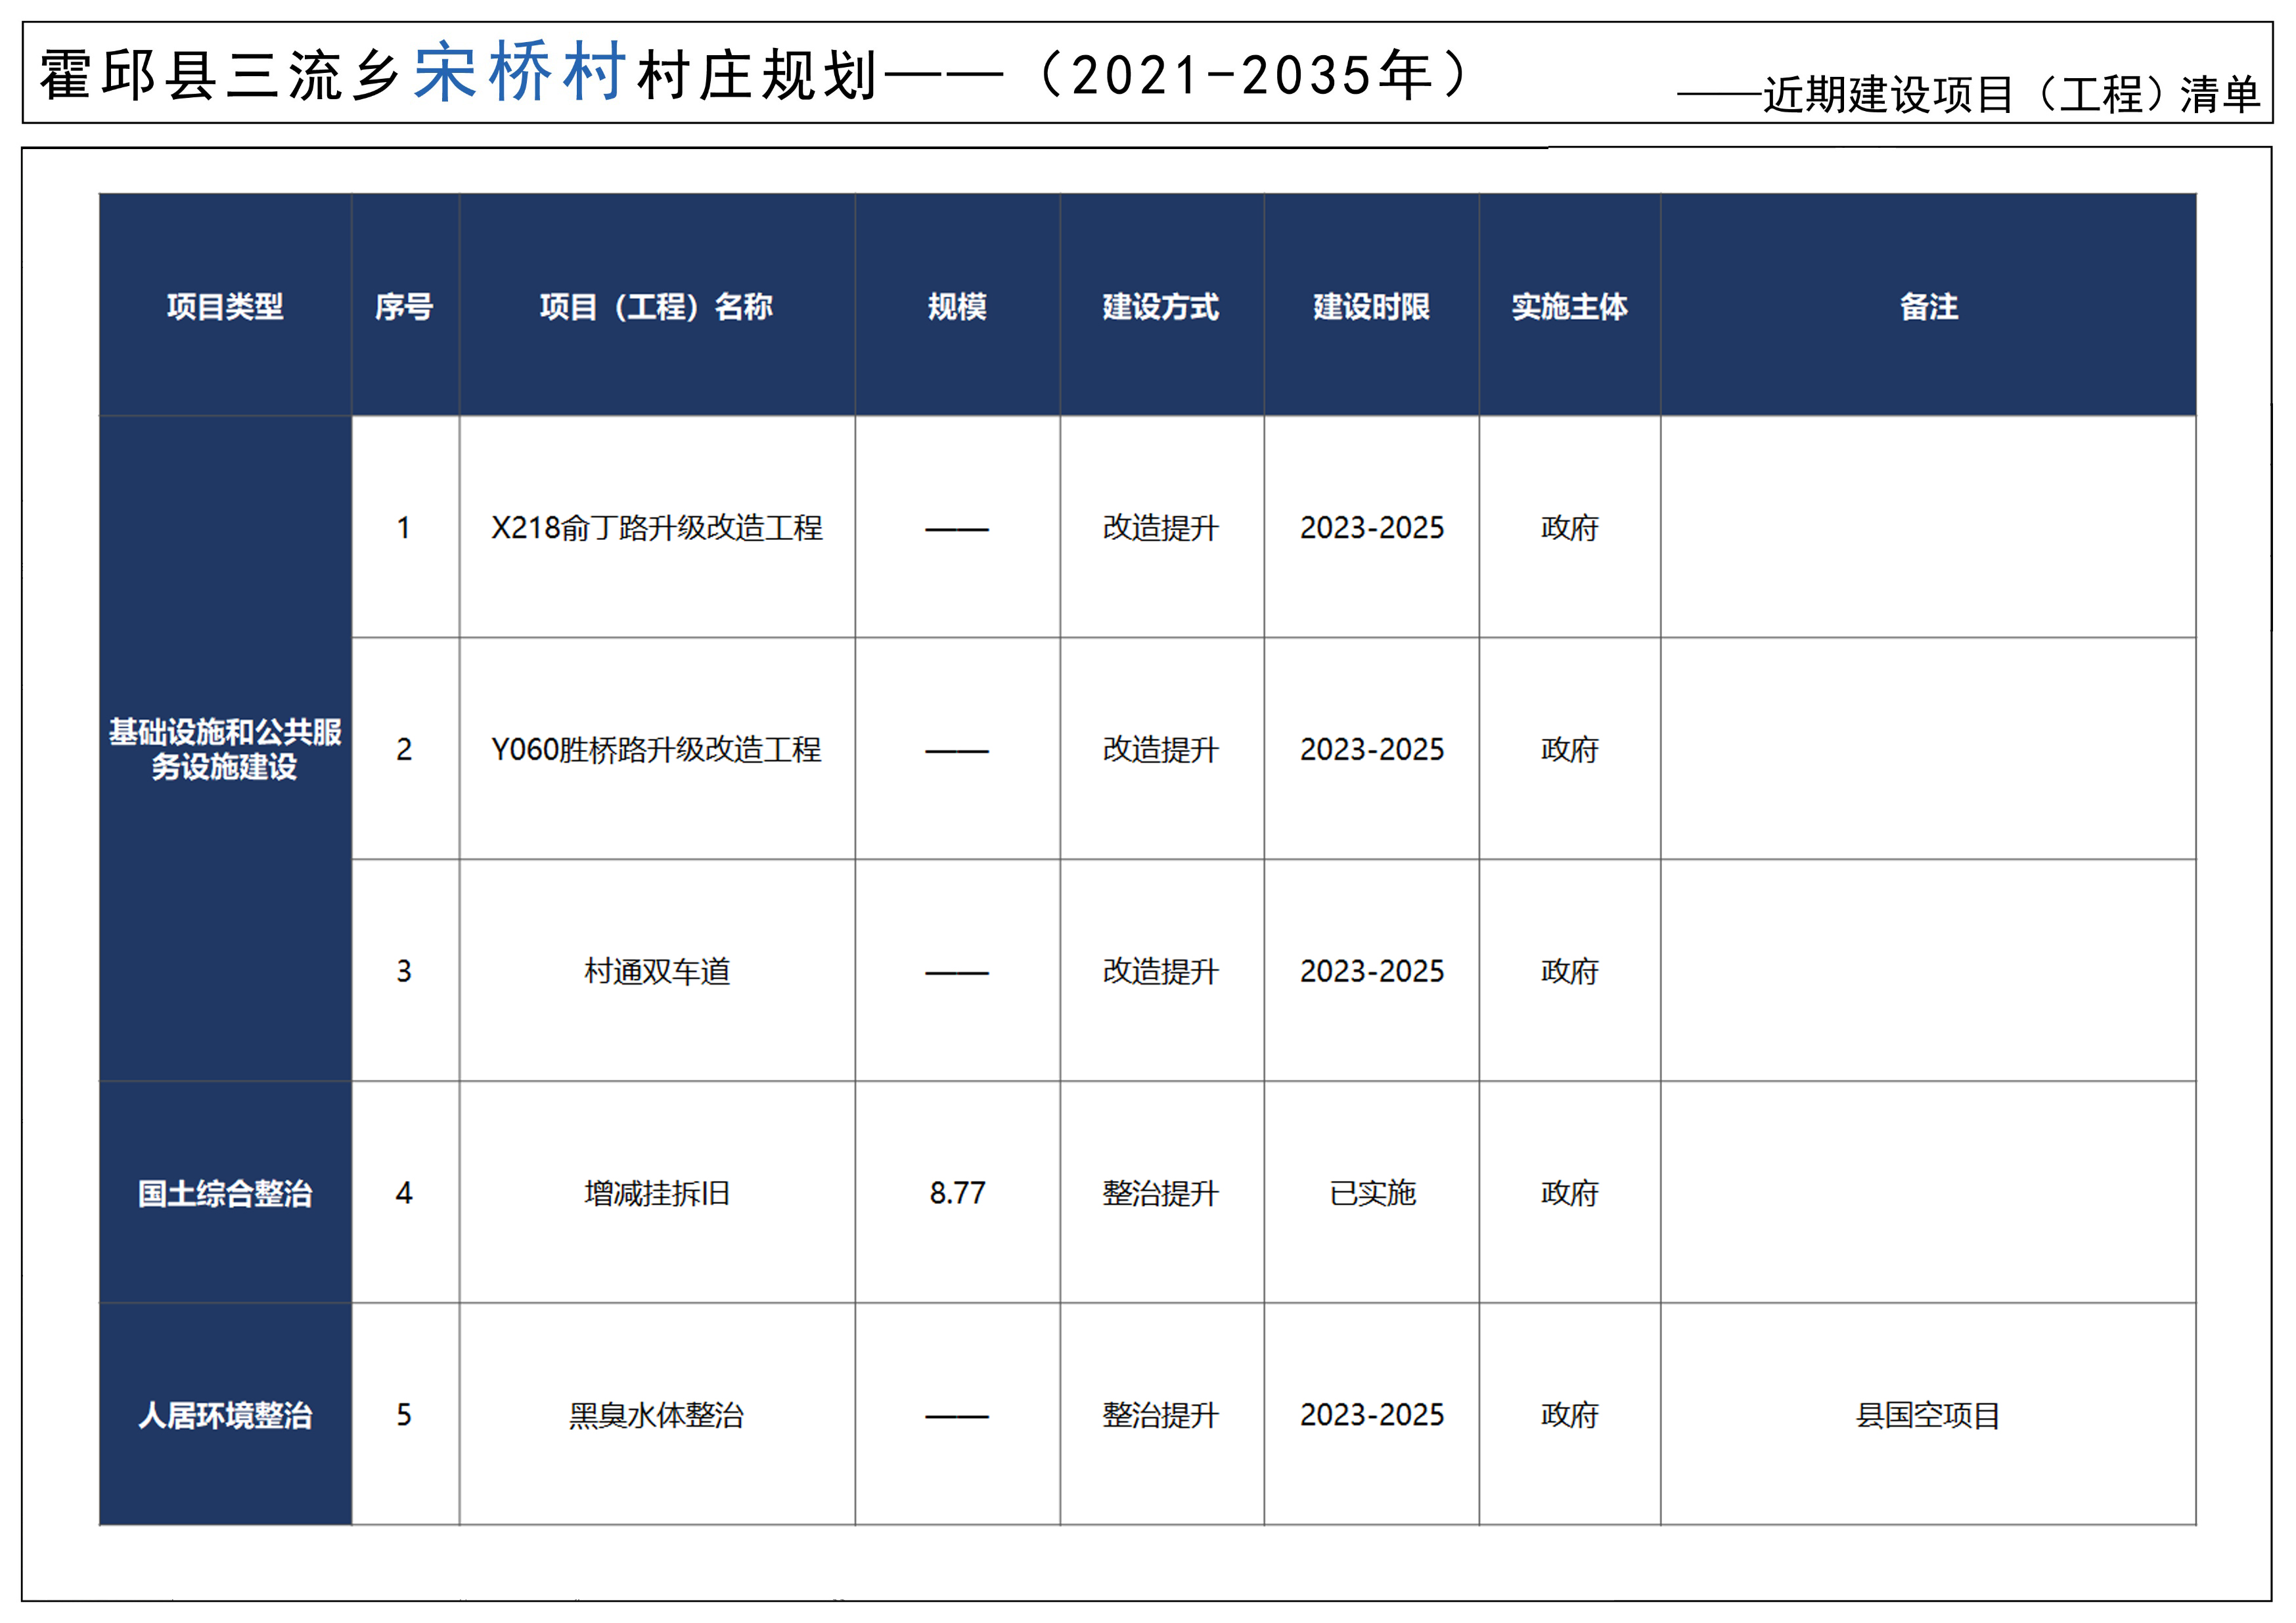
Task: Click the 序号 column header
Action: click(404, 306)
